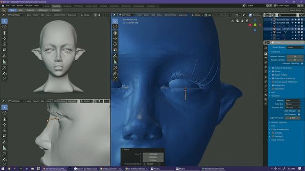
Task: Open the Active Tool properties tab icon
Action: pos(266,48)
